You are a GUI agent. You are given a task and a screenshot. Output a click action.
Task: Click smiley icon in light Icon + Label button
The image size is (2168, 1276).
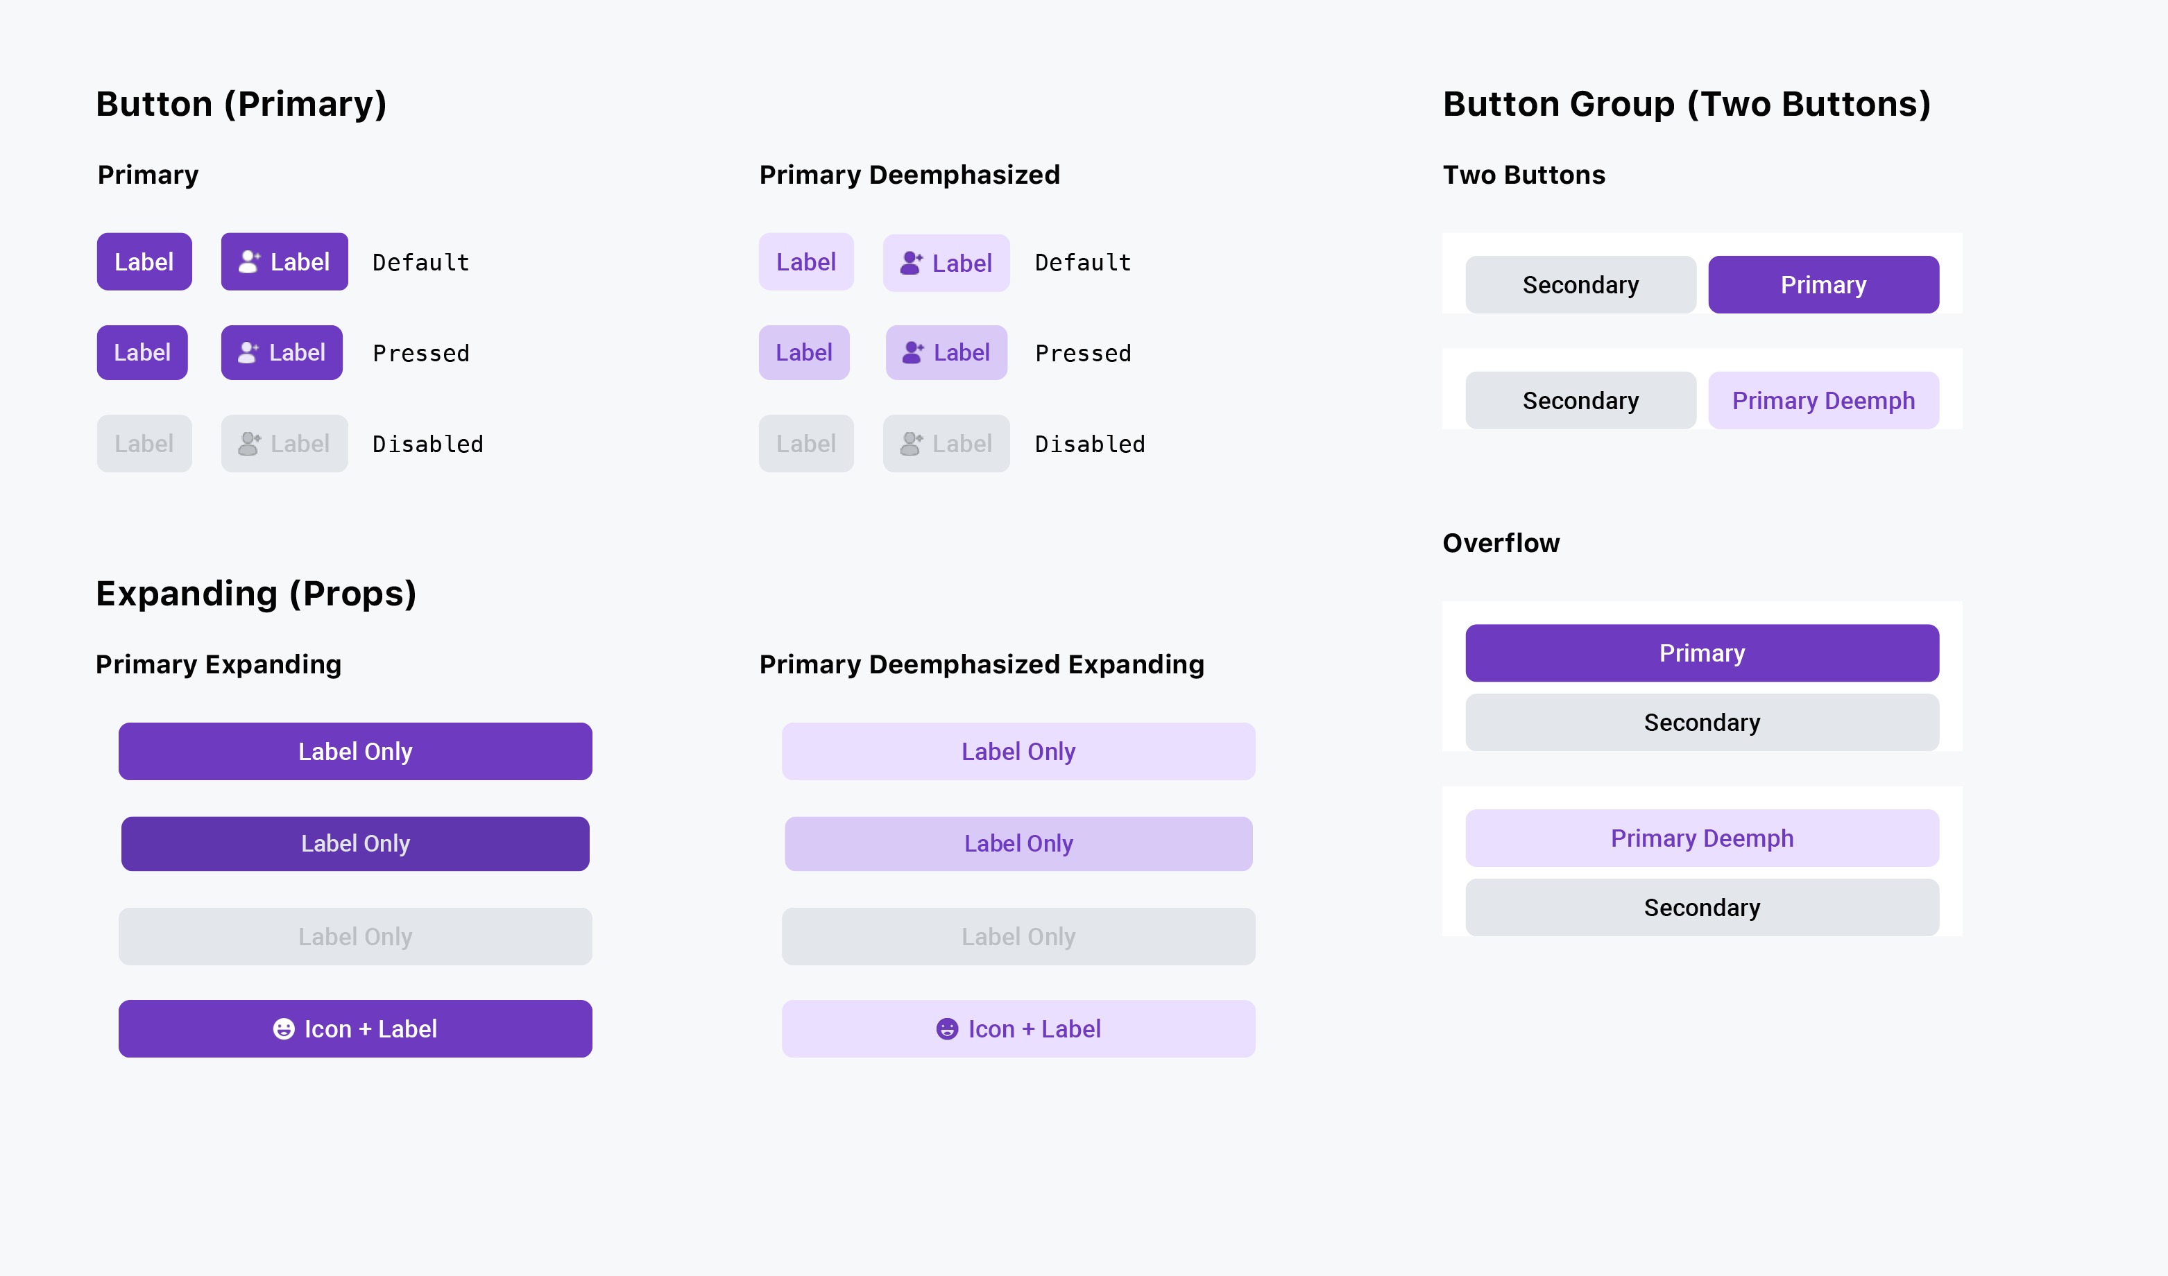pyautogui.click(x=947, y=1029)
